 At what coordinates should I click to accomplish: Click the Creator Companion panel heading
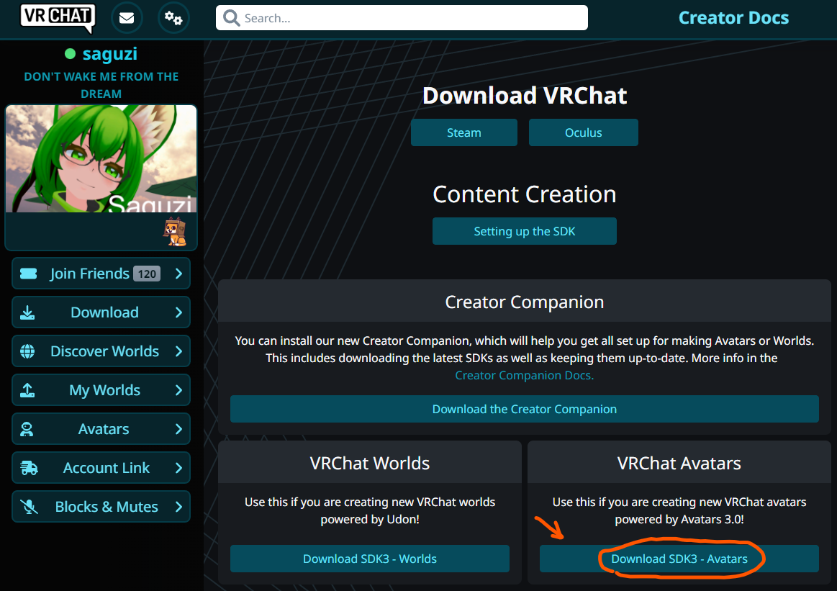click(524, 302)
